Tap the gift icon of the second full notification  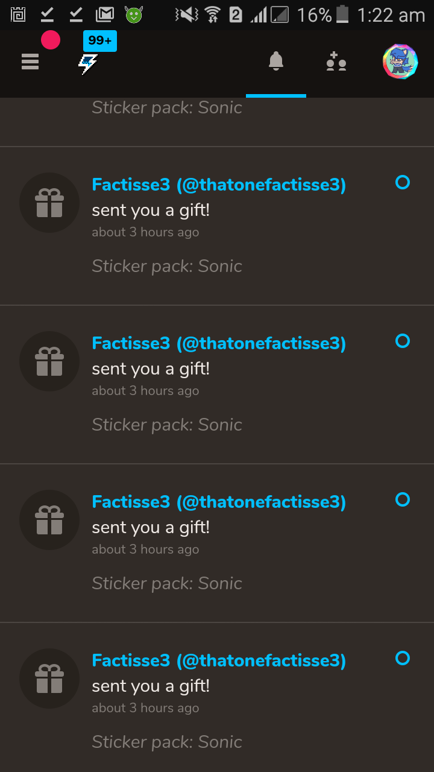coord(49,361)
